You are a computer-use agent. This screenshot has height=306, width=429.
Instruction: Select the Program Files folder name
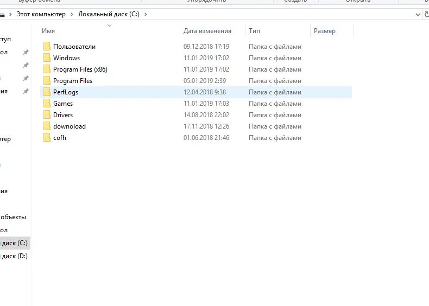(73, 81)
